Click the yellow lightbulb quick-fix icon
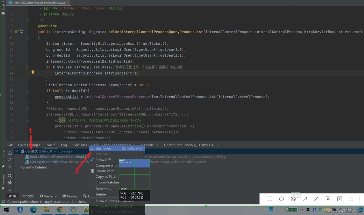Screen dimensions: 364x215 [x=33, y=73]
